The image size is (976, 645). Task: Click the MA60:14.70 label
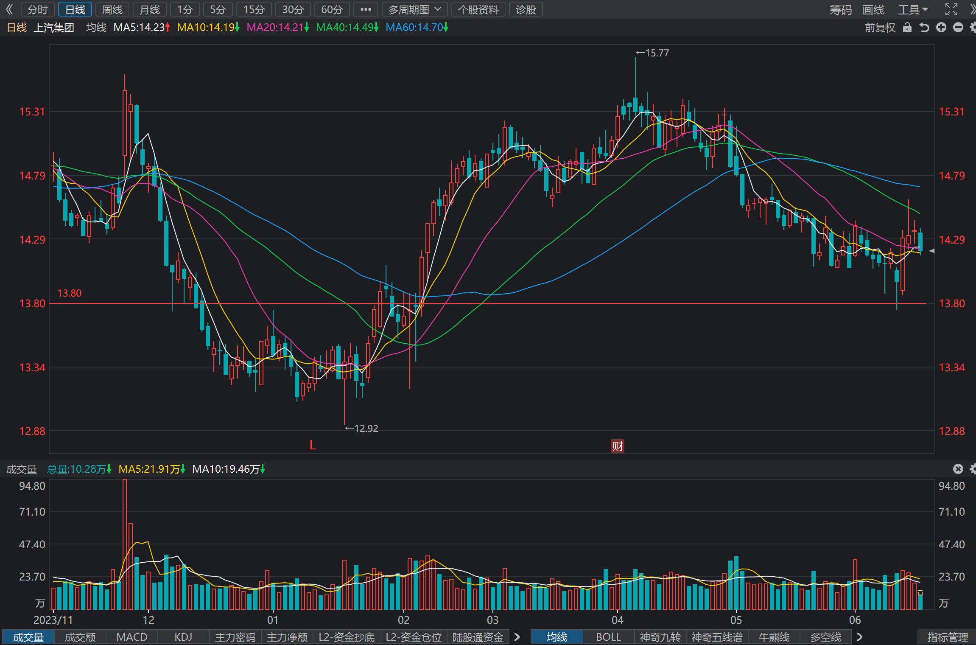click(417, 28)
